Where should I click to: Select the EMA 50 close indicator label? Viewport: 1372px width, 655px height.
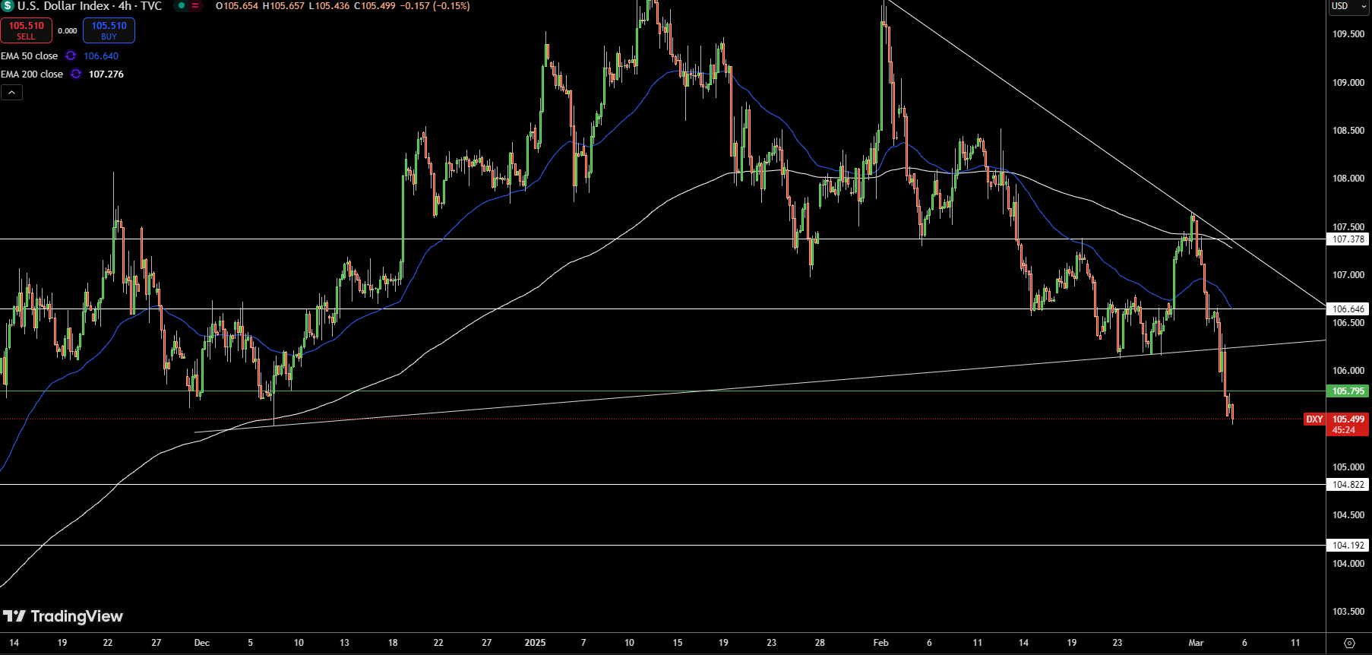click(30, 56)
